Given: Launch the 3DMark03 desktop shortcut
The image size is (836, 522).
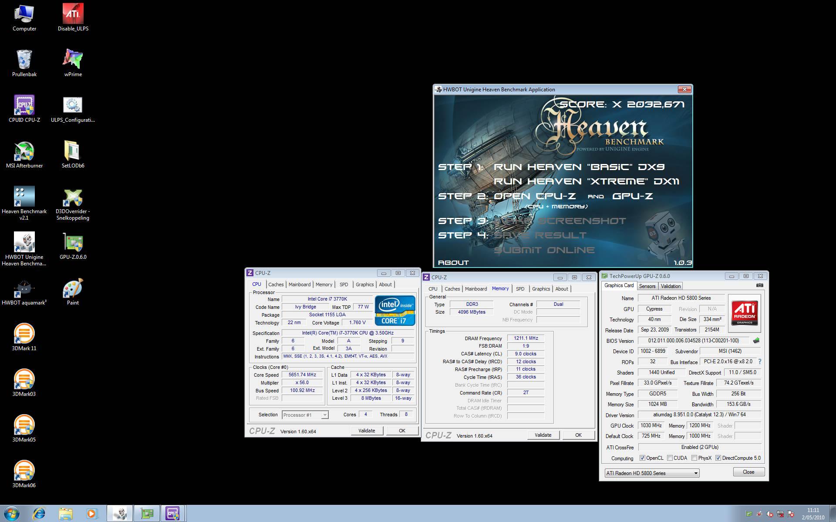Looking at the screenshot, I should click(24, 383).
